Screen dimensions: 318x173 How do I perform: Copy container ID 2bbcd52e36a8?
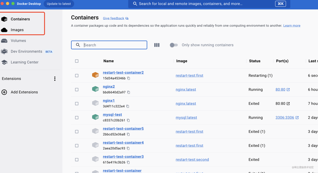coord(128,134)
